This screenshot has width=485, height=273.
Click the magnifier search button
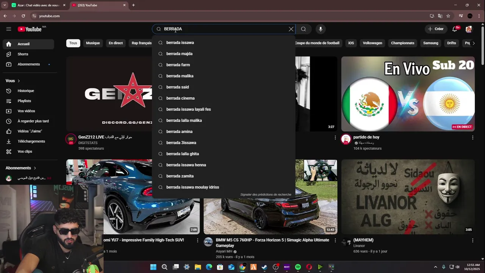(304, 29)
